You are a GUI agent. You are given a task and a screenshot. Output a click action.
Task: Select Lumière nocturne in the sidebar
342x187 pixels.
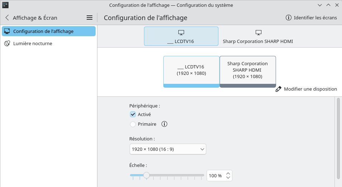click(33, 43)
